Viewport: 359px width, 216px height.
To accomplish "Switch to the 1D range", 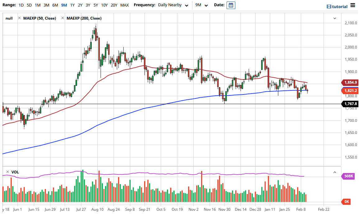I will tap(21, 5).
